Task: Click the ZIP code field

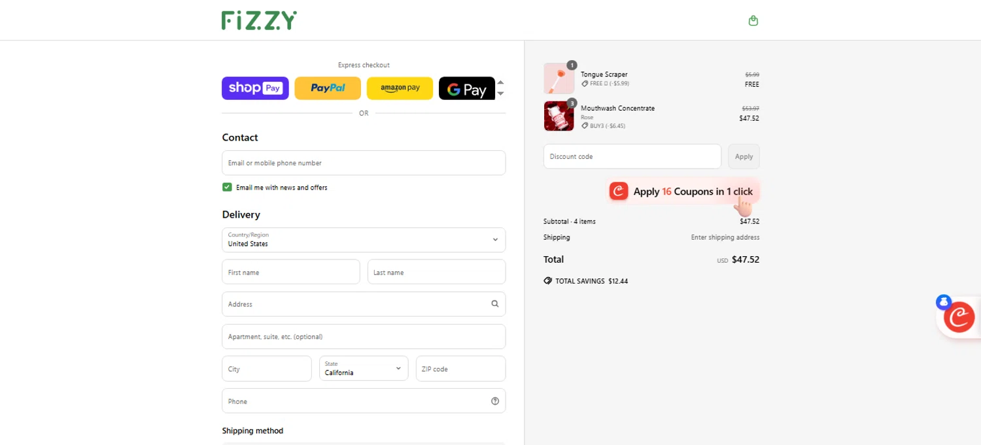Action: point(460,369)
